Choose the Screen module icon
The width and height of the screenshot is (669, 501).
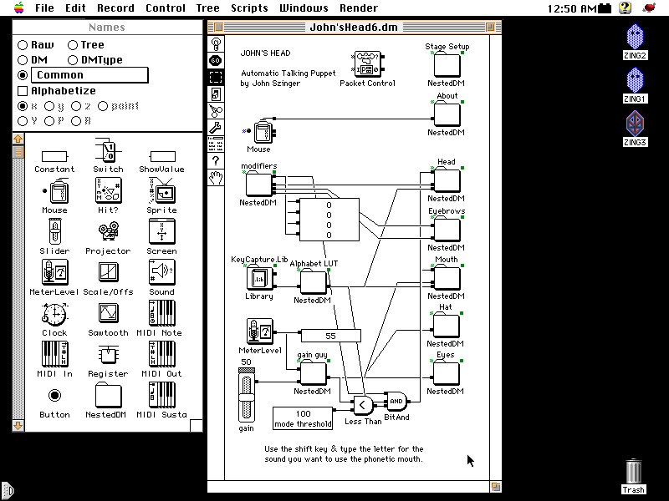point(161,231)
